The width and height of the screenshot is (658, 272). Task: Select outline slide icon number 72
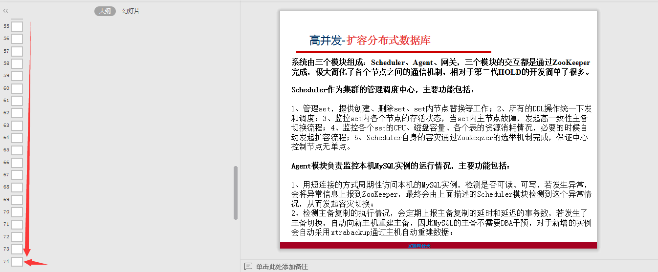(x=17, y=237)
